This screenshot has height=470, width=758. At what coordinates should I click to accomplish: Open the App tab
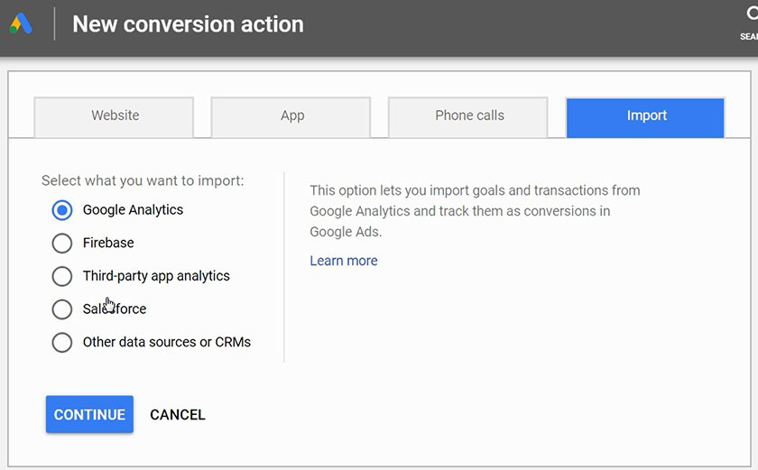click(x=291, y=116)
